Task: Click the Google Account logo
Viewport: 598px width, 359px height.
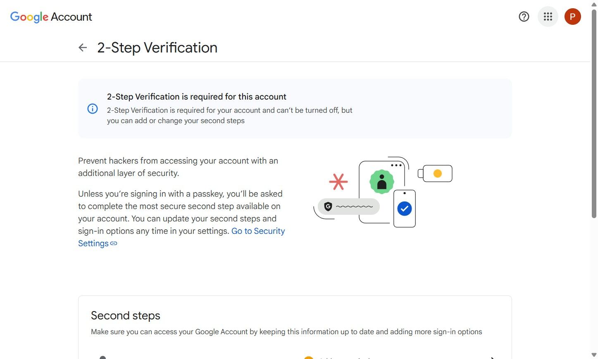Action: coord(51,17)
